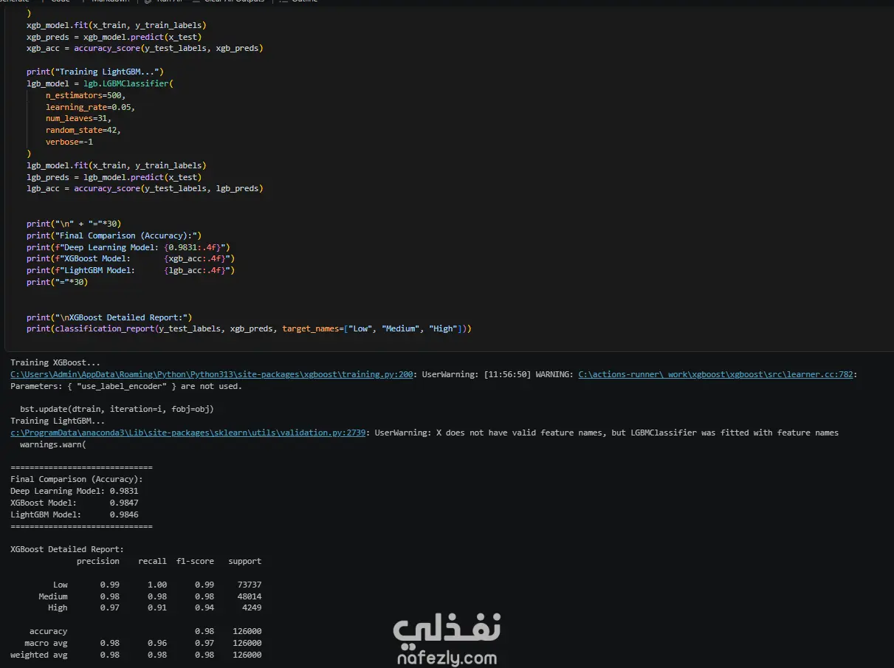Click the "Training LightGBM..." output line
The image size is (894, 668).
click(x=58, y=421)
